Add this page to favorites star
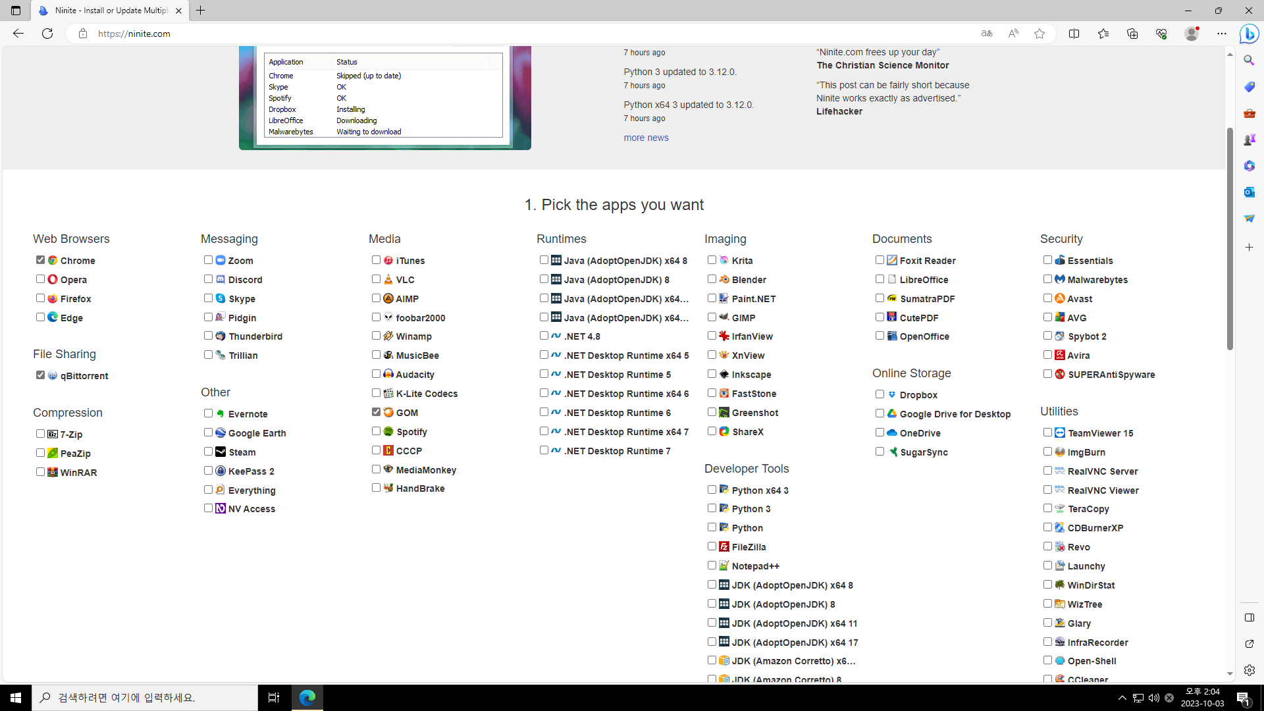1264x711 pixels. tap(1040, 34)
